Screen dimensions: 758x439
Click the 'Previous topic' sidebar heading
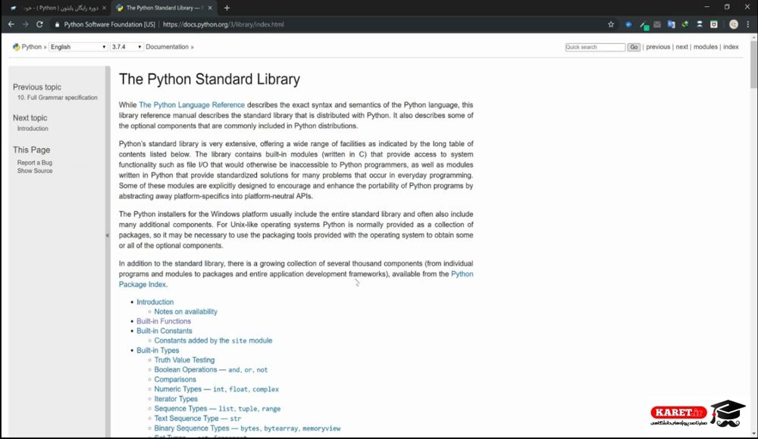coord(36,87)
